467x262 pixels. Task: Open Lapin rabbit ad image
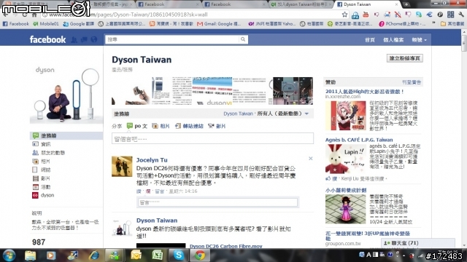(x=345, y=159)
